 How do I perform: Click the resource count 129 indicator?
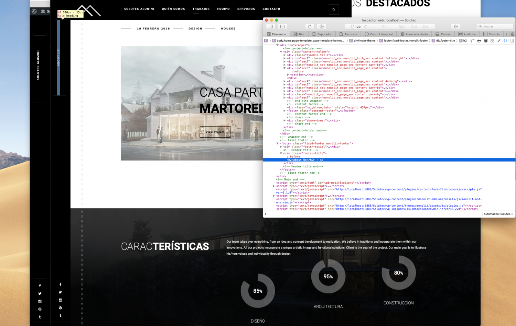coord(356,26)
